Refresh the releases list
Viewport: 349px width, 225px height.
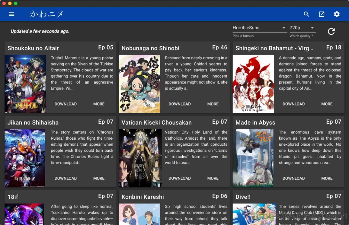point(331,31)
